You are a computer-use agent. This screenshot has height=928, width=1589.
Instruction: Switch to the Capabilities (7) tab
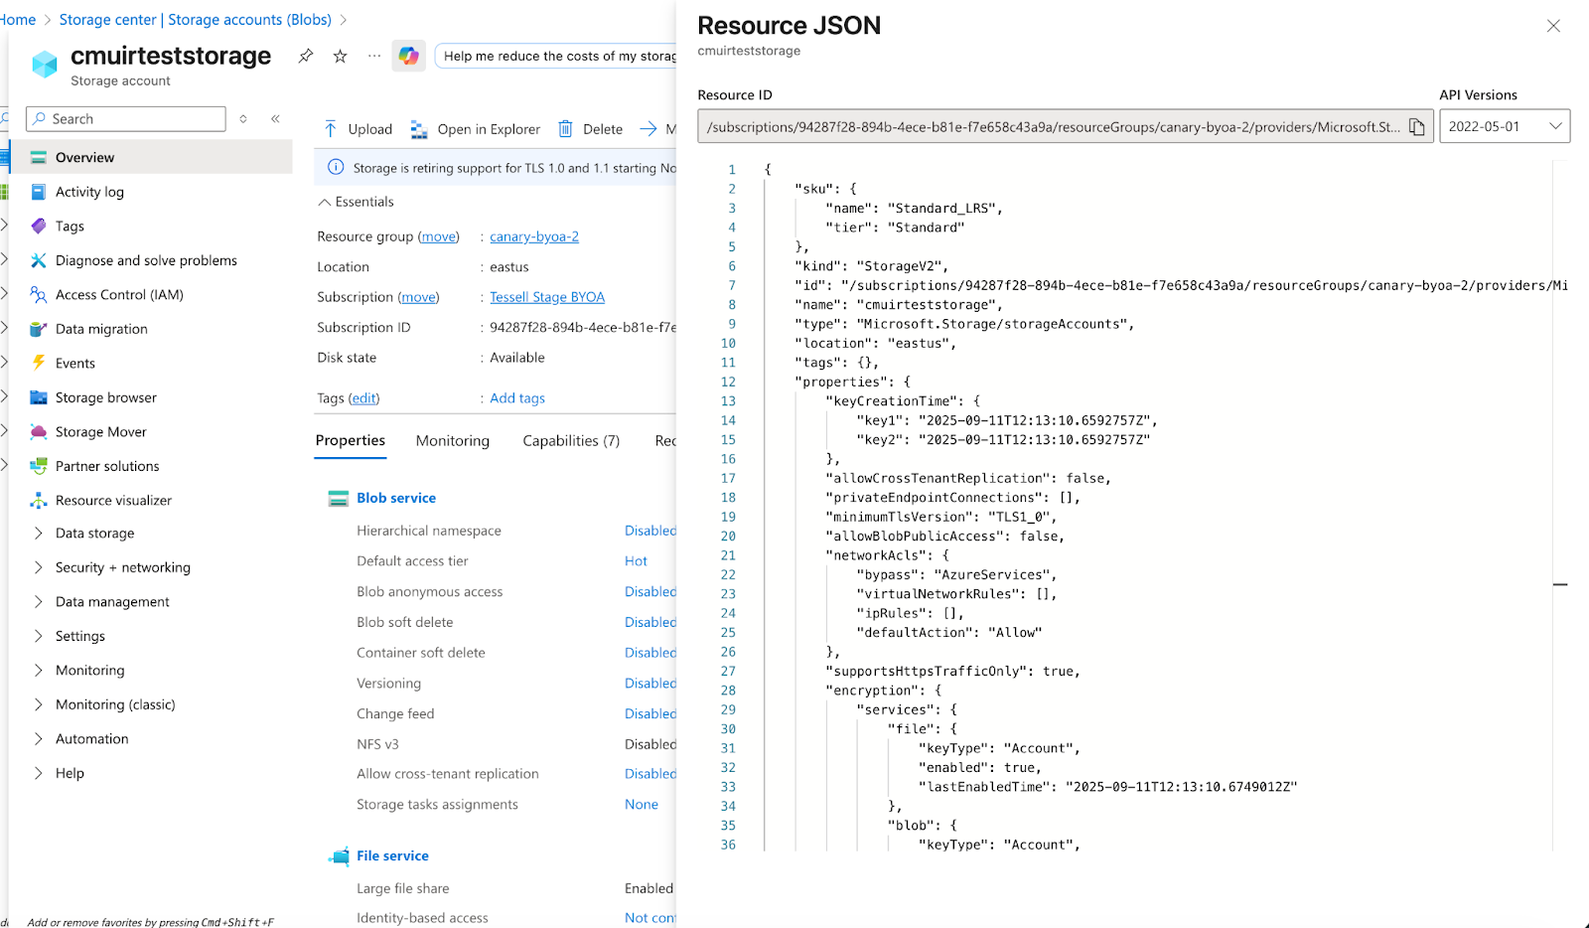[570, 441]
